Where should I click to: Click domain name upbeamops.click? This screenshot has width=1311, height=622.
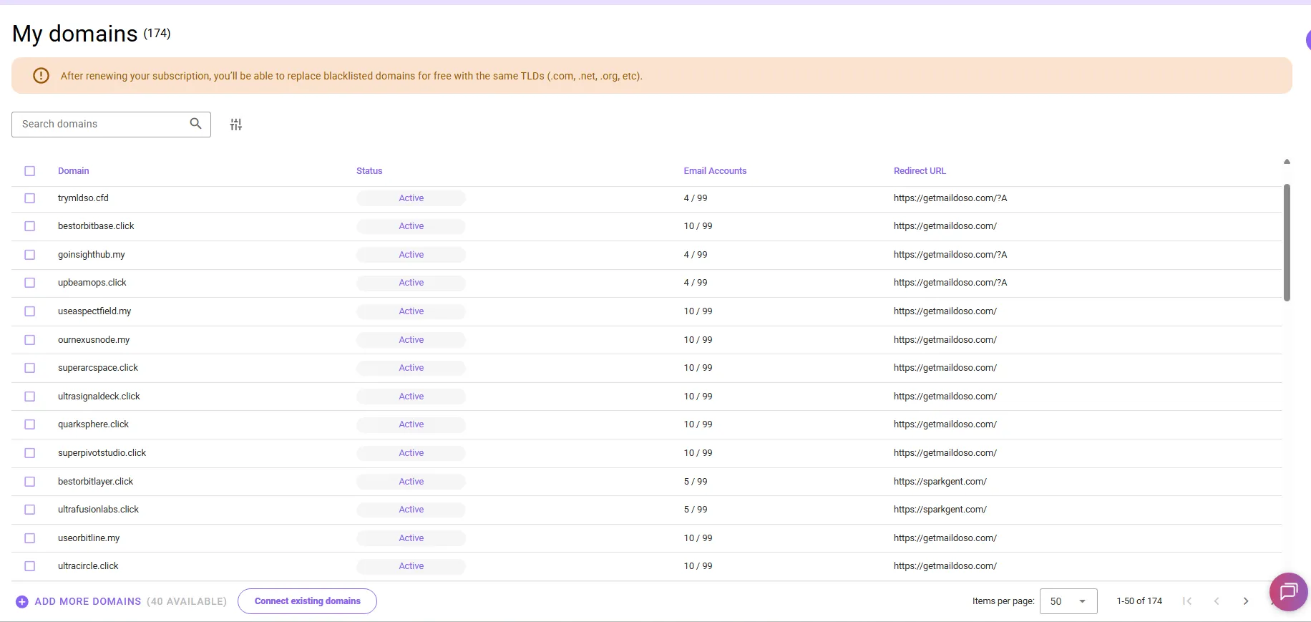click(92, 283)
